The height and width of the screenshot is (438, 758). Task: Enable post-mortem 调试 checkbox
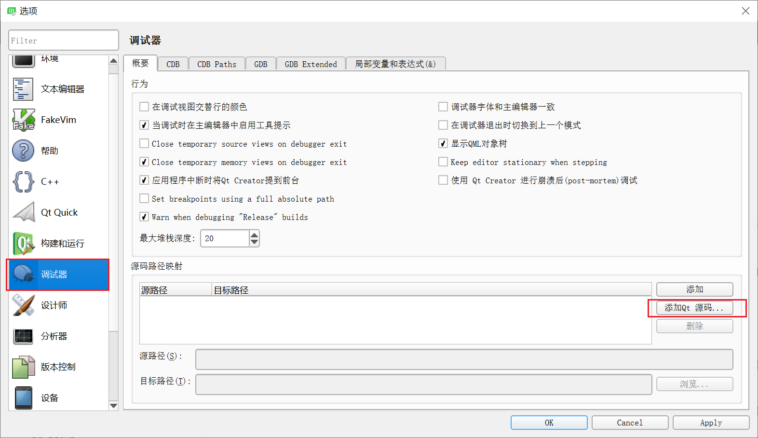(443, 180)
